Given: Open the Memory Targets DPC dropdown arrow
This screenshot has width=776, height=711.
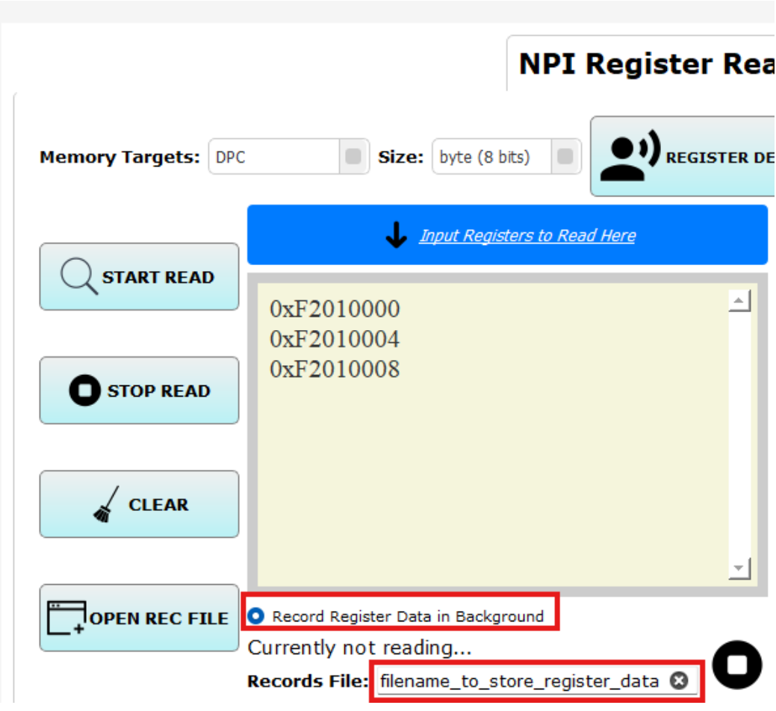Looking at the screenshot, I should pyautogui.click(x=353, y=157).
